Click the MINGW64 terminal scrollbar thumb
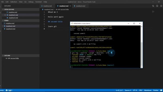The width and height of the screenshot is (163, 92). 142,54
